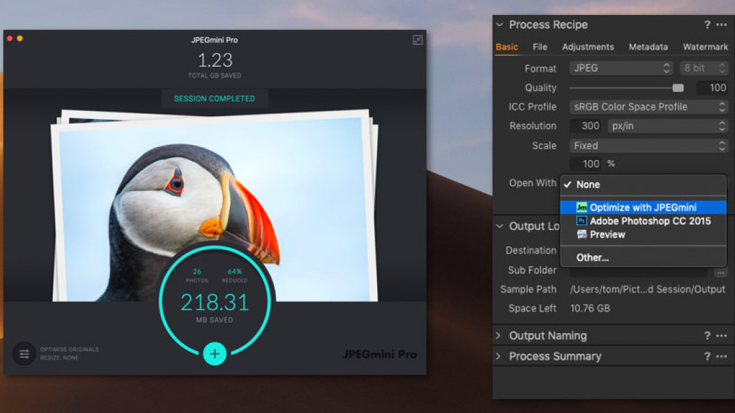Click the JPEGmini add photos plus button
Image resolution: width=735 pixels, height=413 pixels.
click(214, 354)
